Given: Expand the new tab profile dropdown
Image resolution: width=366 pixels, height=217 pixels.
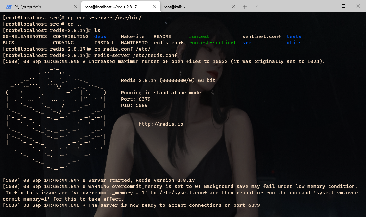Looking at the screenshot, I should (256, 7).
